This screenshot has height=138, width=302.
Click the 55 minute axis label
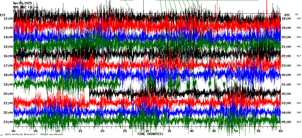[258, 131]
